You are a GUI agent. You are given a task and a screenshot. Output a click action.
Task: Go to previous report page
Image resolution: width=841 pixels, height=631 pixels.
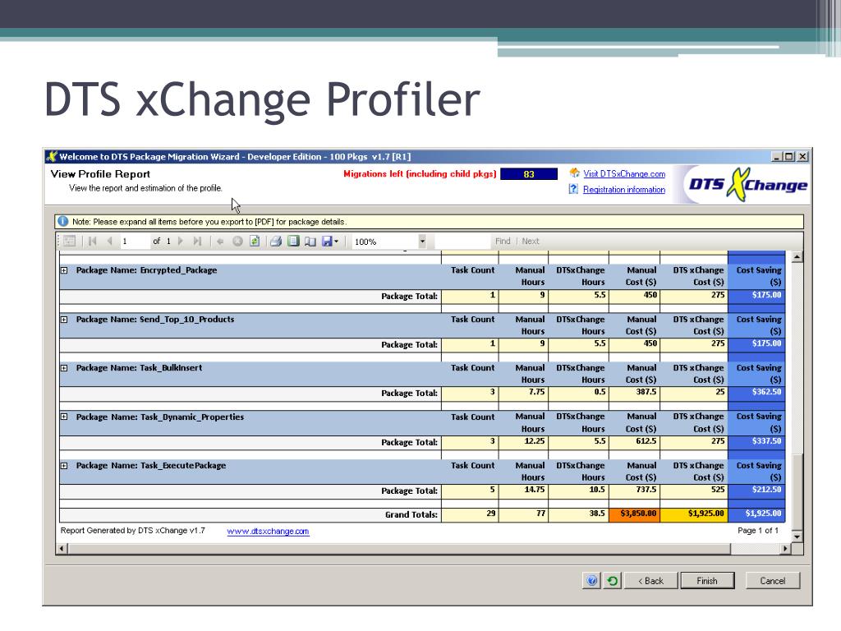point(109,242)
